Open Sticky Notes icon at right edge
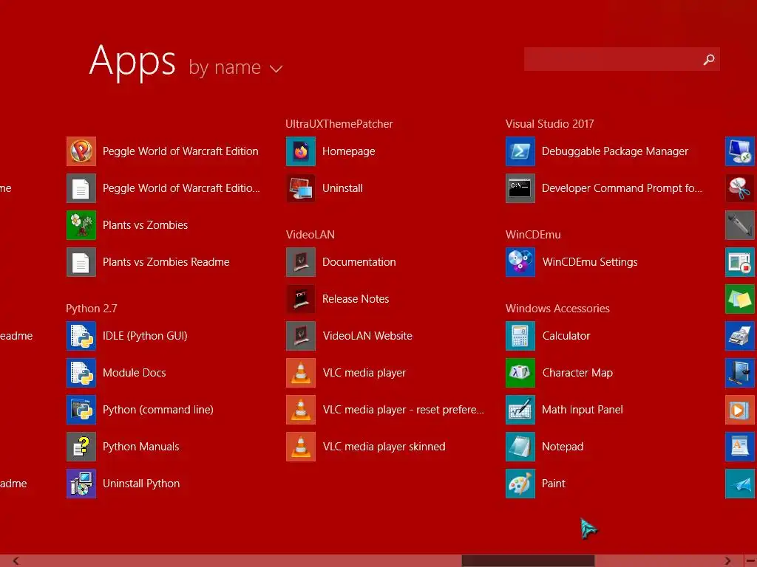757x567 pixels. 741,299
